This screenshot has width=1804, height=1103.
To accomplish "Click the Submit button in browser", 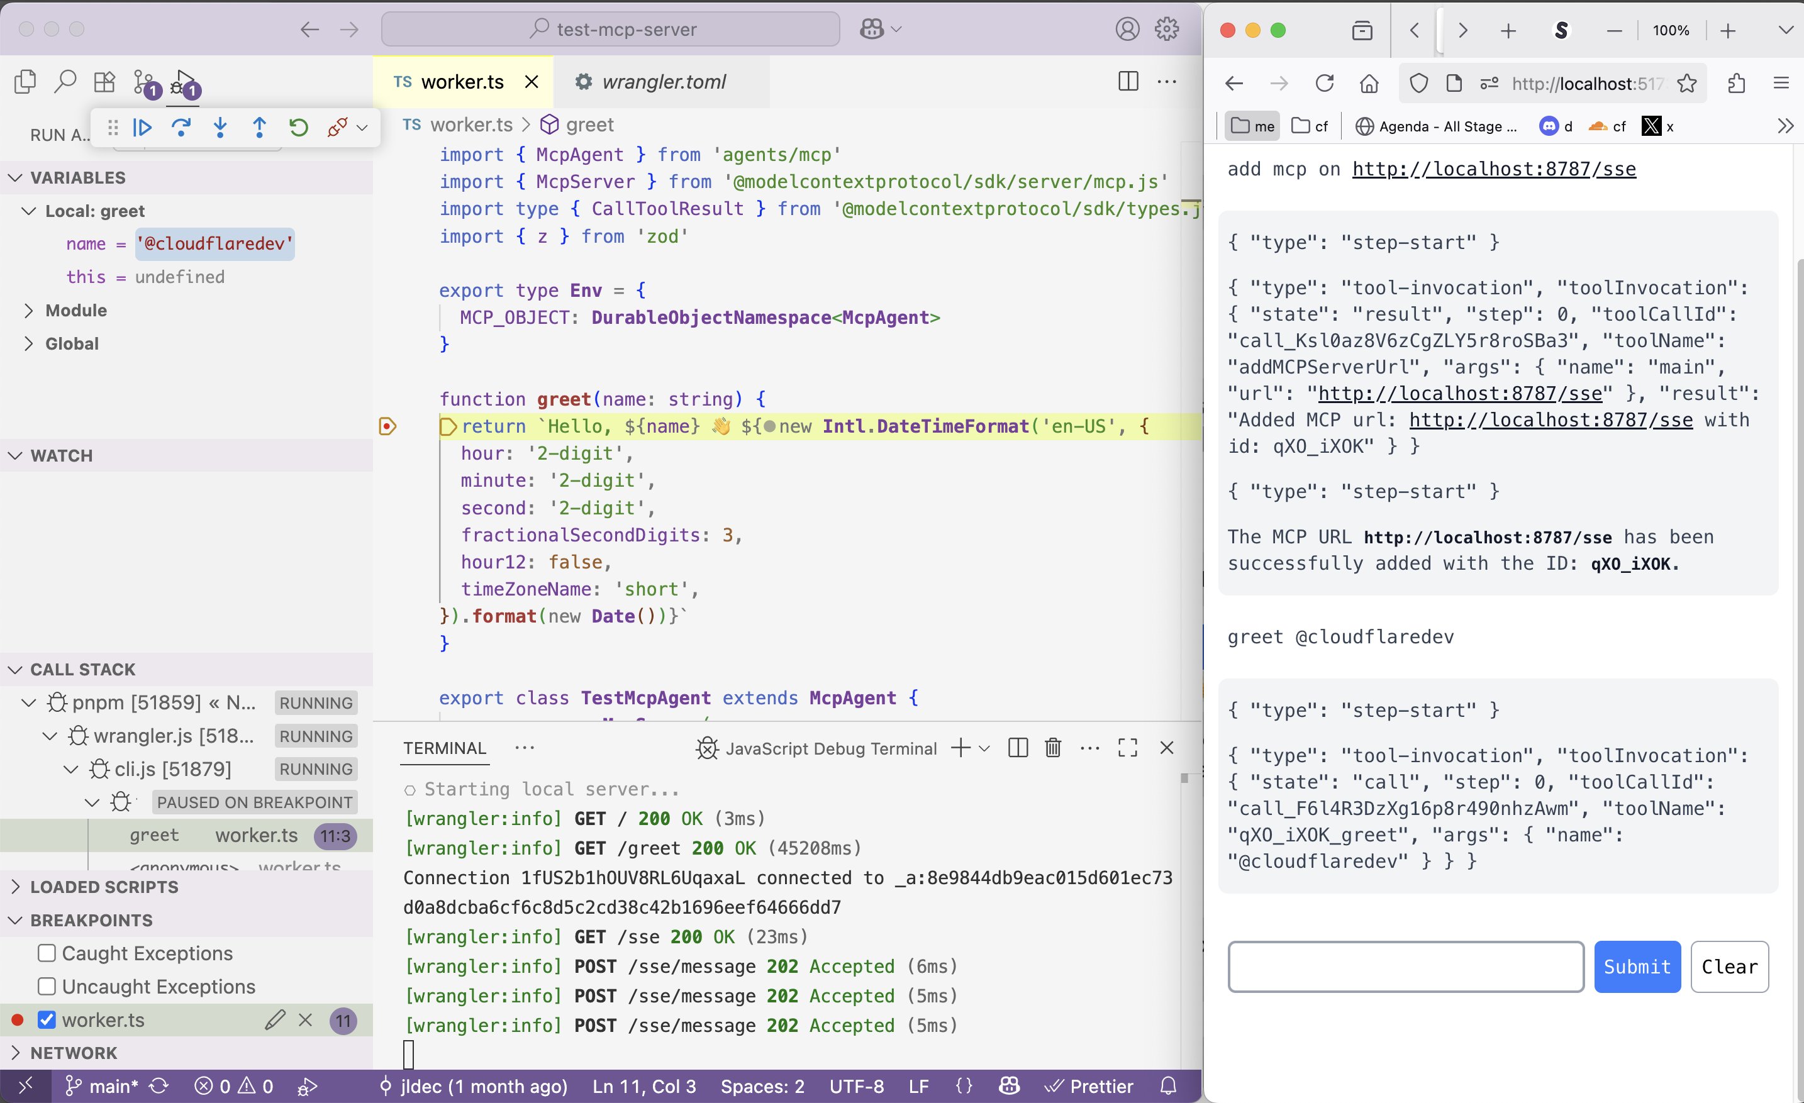I will [1637, 967].
